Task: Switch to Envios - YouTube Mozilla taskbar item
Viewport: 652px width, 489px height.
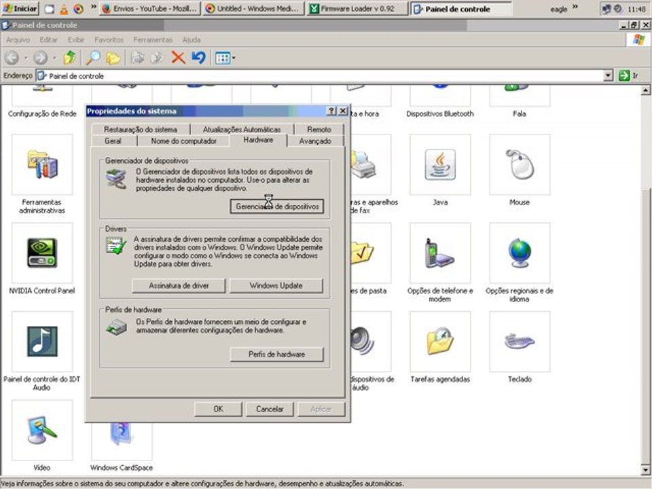Action: point(150,8)
